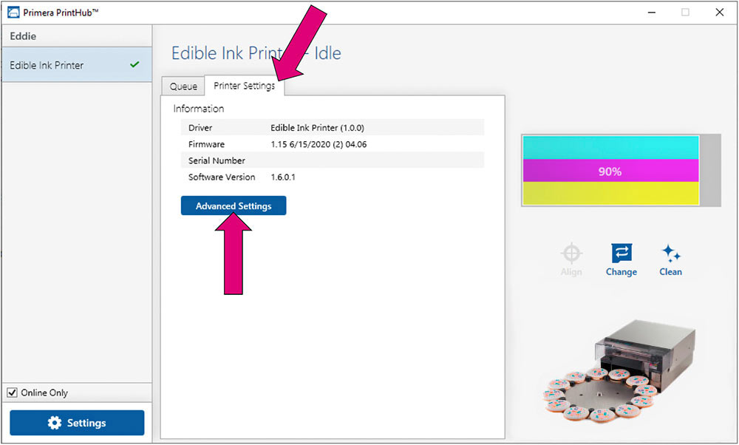Switch to the Queue tab
739x445 pixels.
tap(183, 86)
